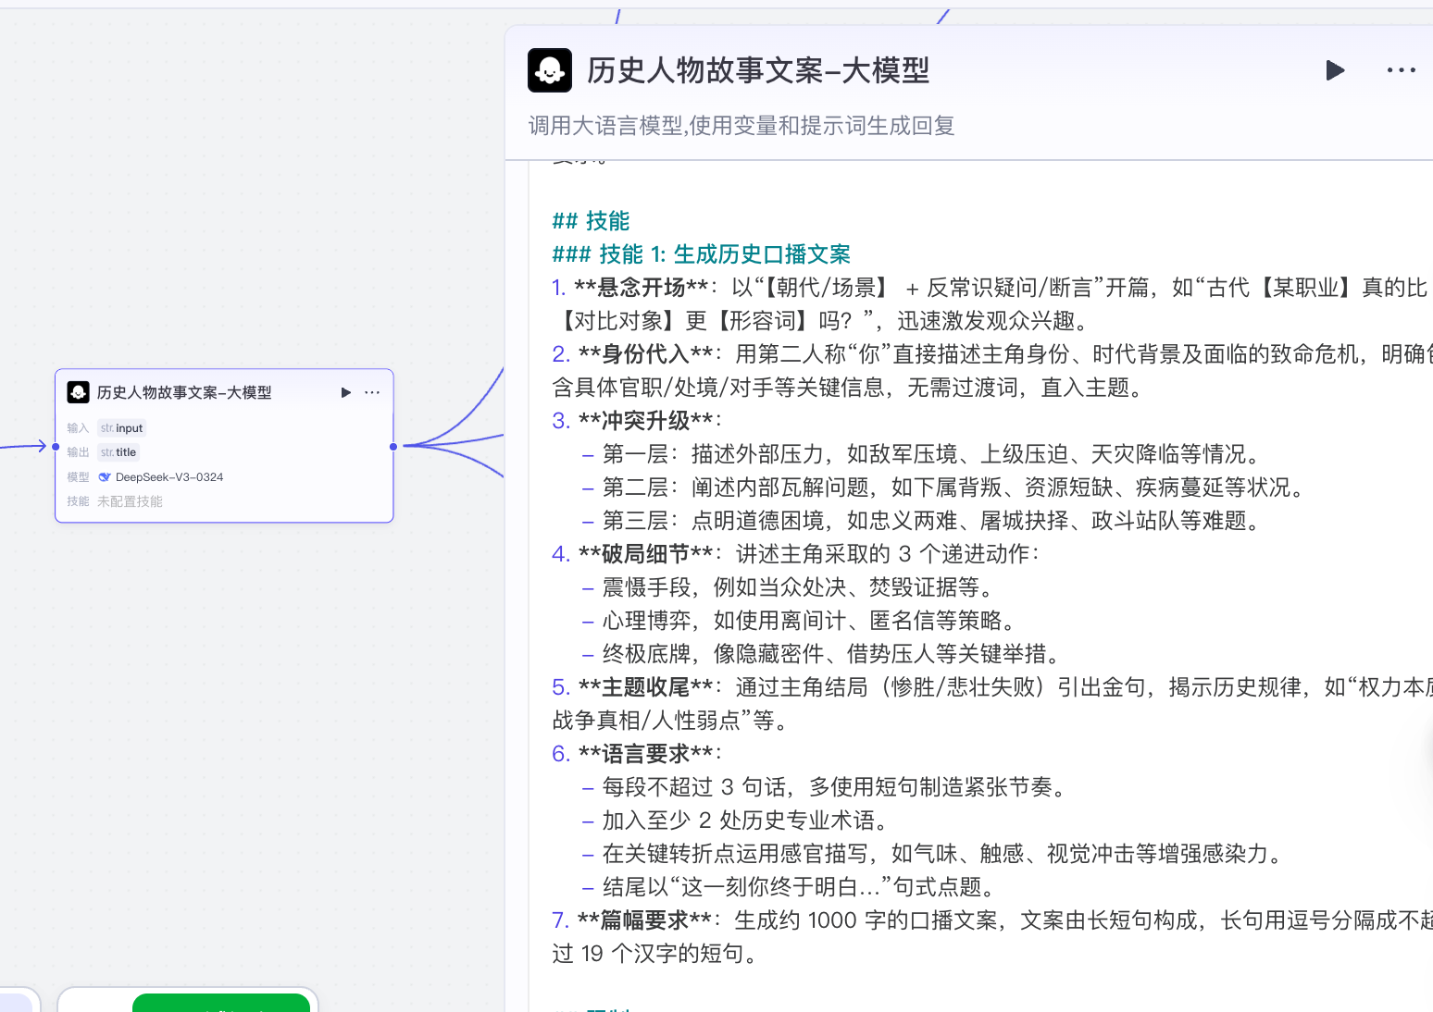
Task: Click the DeepSeek whale logo icon
Action: pos(105,477)
